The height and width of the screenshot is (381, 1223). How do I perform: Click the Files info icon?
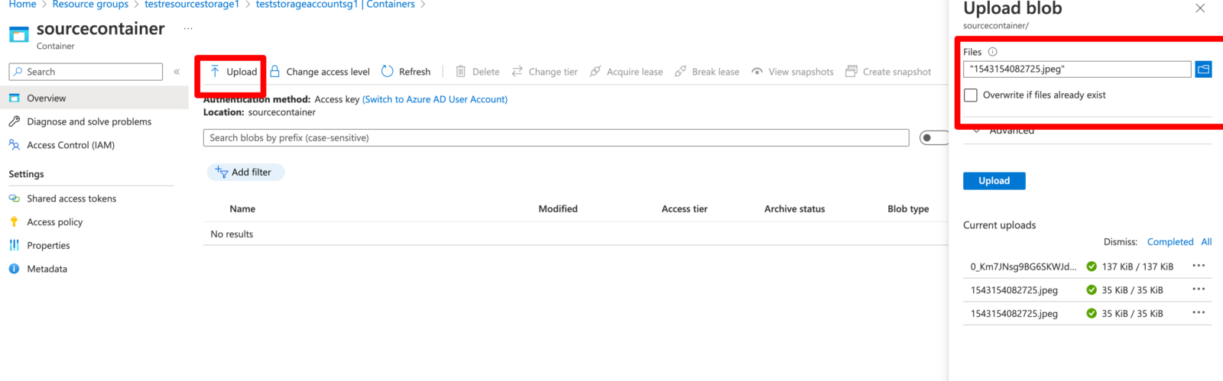(992, 52)
